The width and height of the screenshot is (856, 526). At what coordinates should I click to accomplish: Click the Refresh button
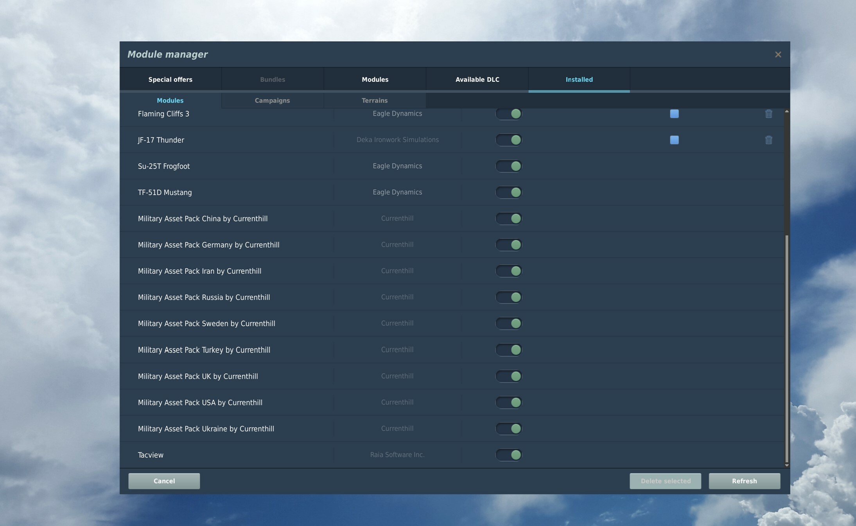[744, 481]
